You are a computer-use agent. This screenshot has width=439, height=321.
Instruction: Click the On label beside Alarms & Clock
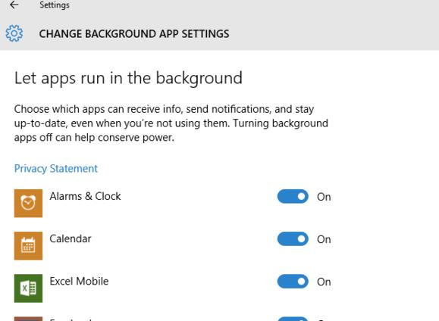tap(324, 197)
